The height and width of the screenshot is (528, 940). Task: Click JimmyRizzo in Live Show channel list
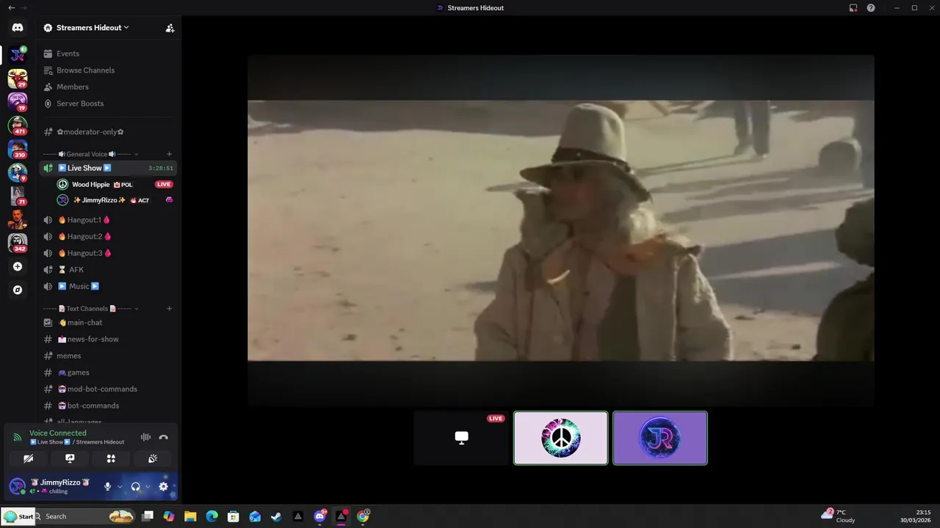tap(99, 200)
